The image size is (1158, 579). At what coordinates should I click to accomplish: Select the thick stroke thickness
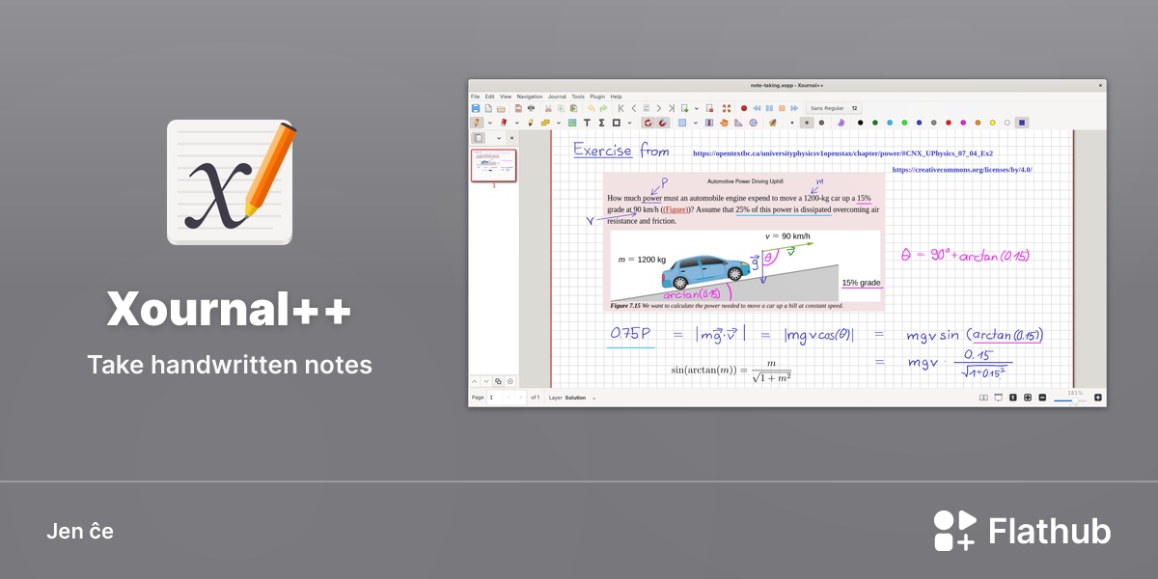coord(821,123)
